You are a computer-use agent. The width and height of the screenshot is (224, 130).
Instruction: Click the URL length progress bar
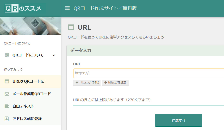coord(148,106)
